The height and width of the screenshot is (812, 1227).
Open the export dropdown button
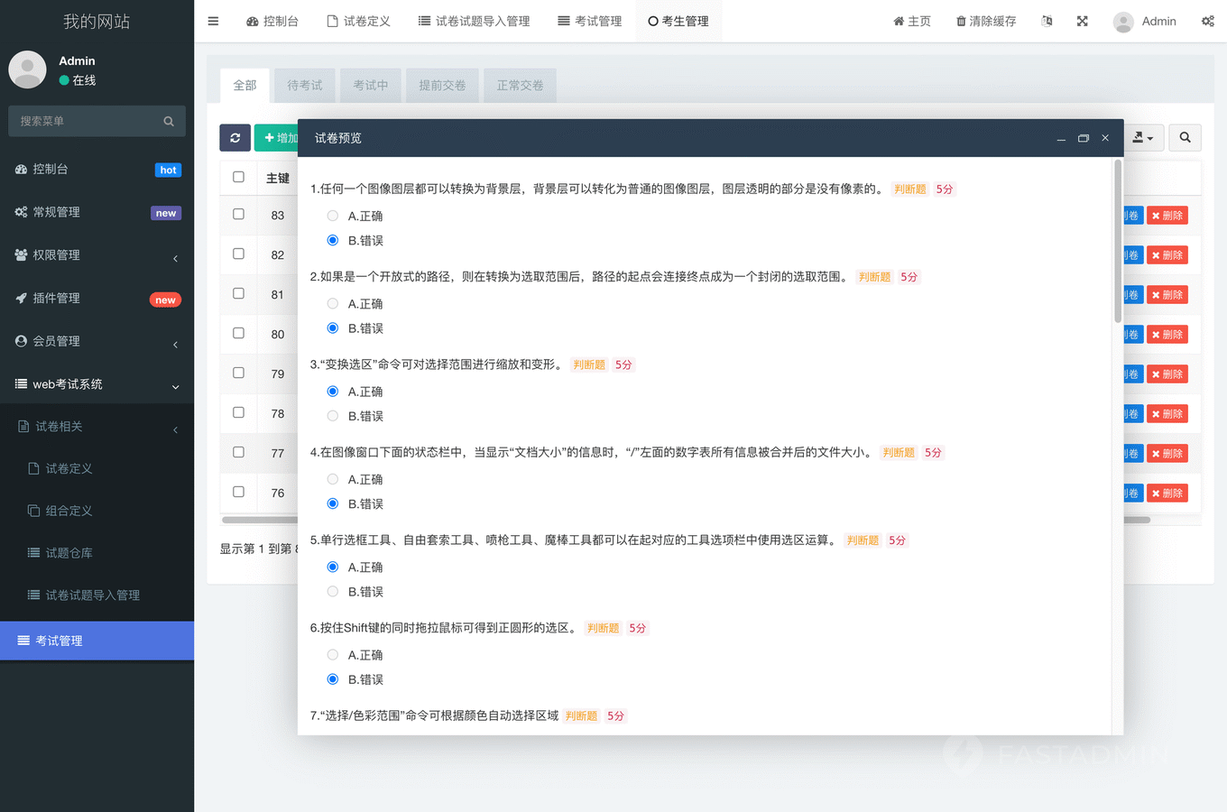coord(1143,138)
